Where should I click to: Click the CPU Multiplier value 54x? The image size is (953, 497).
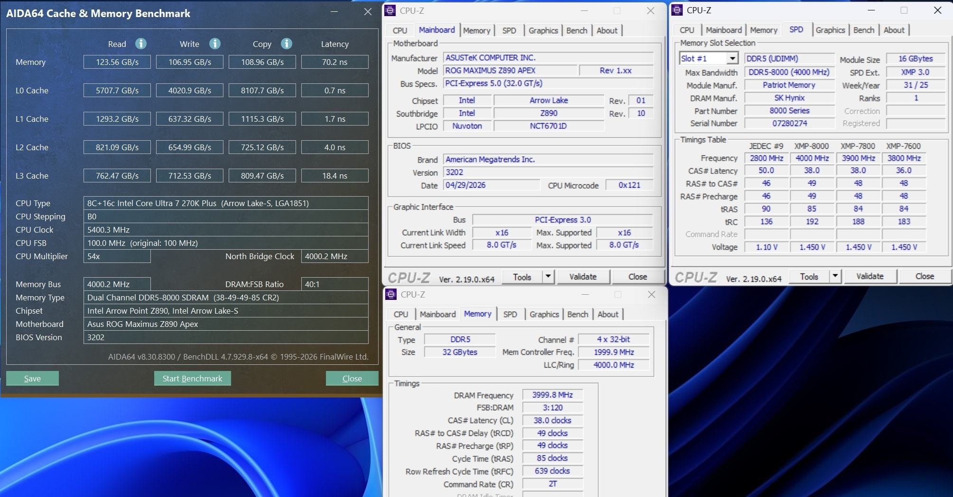tap(117, 256)
